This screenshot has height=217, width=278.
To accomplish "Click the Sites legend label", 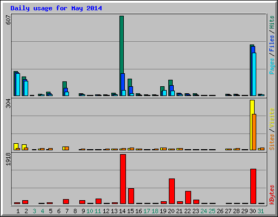I will pyautogui.click(x=271, y=142).
